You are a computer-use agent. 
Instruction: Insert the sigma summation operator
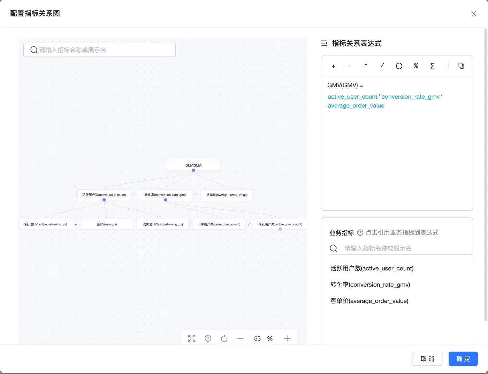click(x=432, y=66)
